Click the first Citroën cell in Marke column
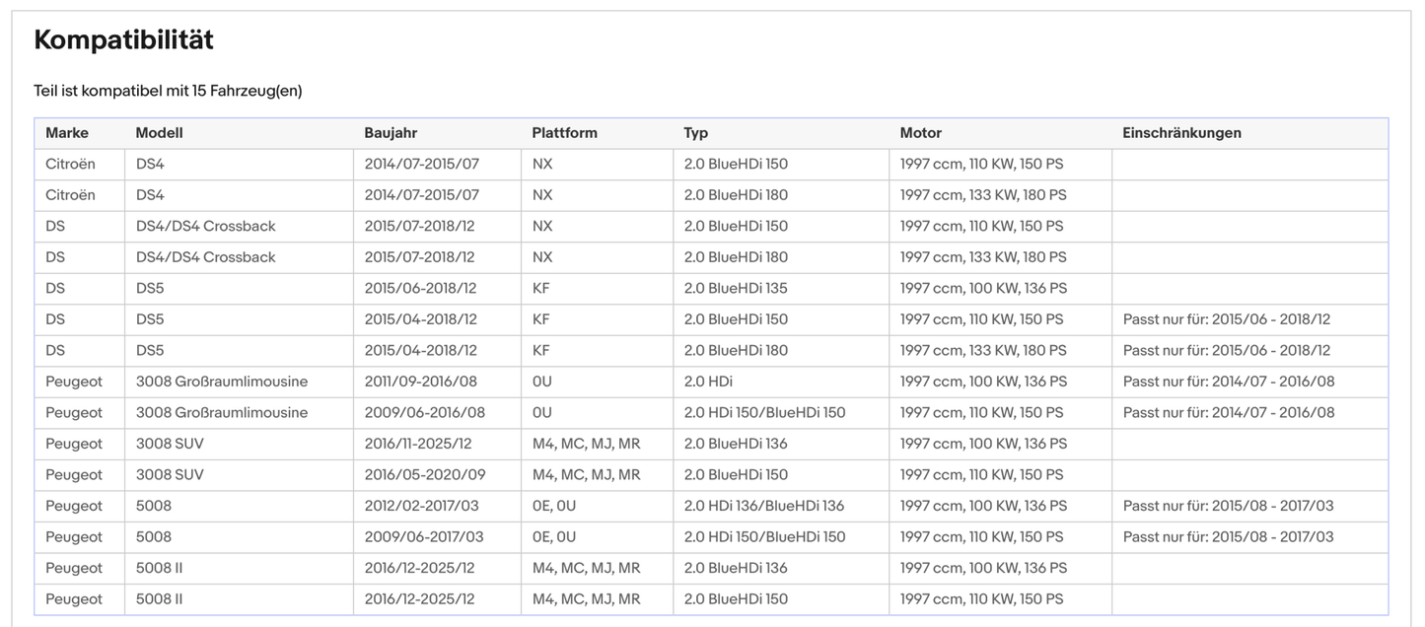This screenshot has width=1425, height=627. click(x=70, y=164)
